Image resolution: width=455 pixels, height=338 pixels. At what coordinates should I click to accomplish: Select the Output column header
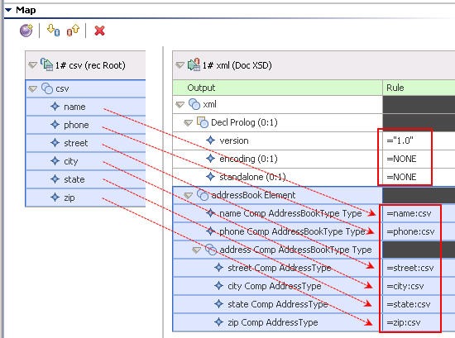tap(278, 88)
